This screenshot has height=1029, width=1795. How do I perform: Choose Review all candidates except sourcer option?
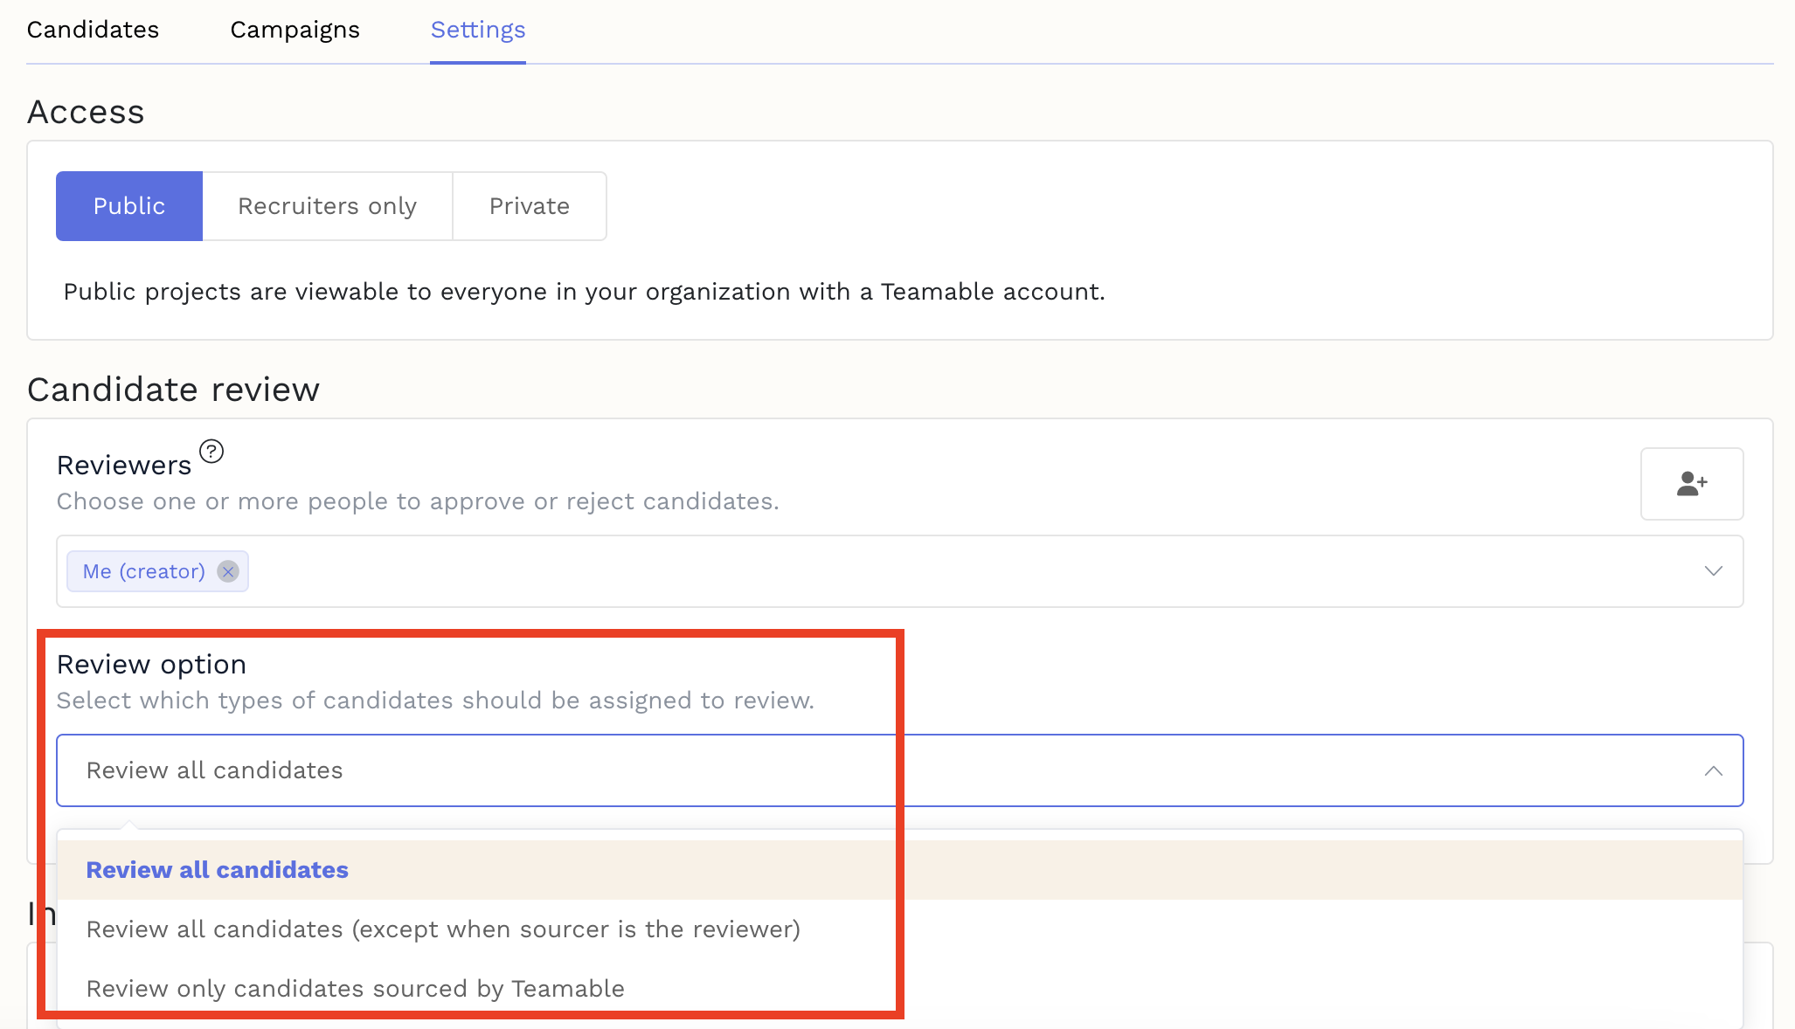[x=442, y=929]
